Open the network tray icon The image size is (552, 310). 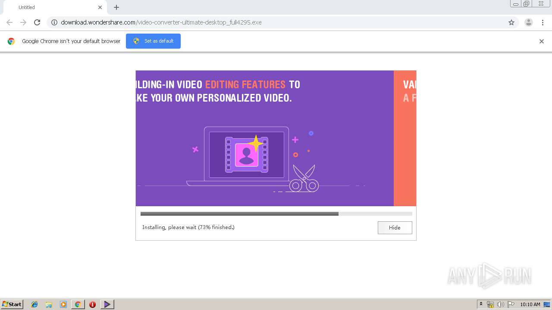tap(490, 304)
